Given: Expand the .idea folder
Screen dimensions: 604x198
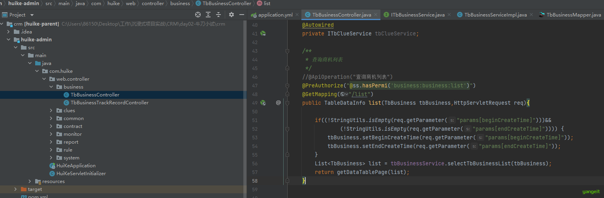Looking at the screenshot, I should [x=9, y=32].
